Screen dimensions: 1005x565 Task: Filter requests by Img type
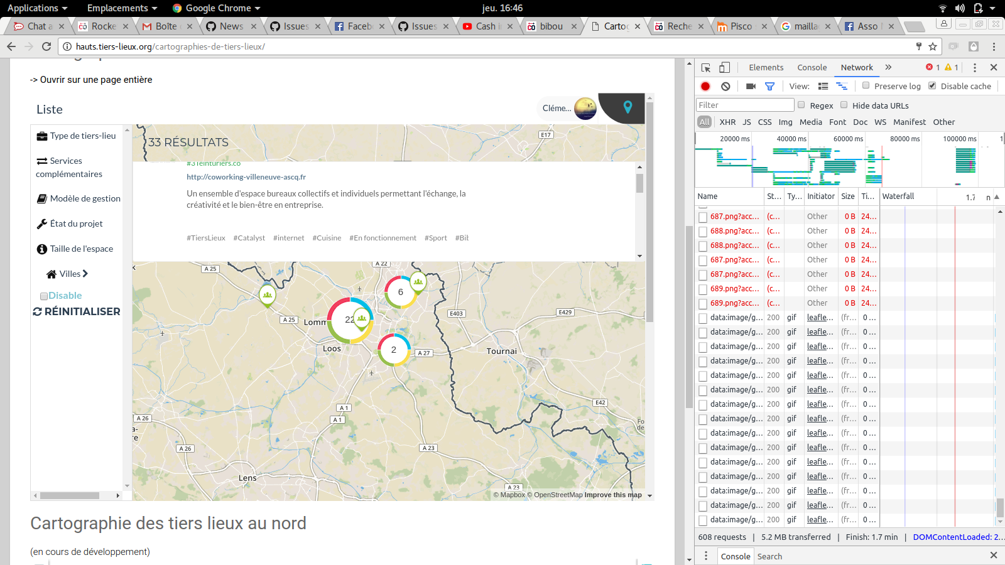pos(785,122)
